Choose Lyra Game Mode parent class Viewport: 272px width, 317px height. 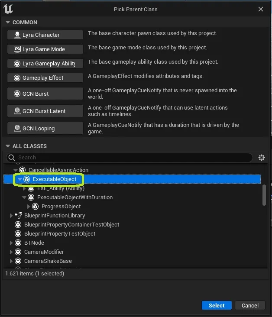click(x=45, y=49)
